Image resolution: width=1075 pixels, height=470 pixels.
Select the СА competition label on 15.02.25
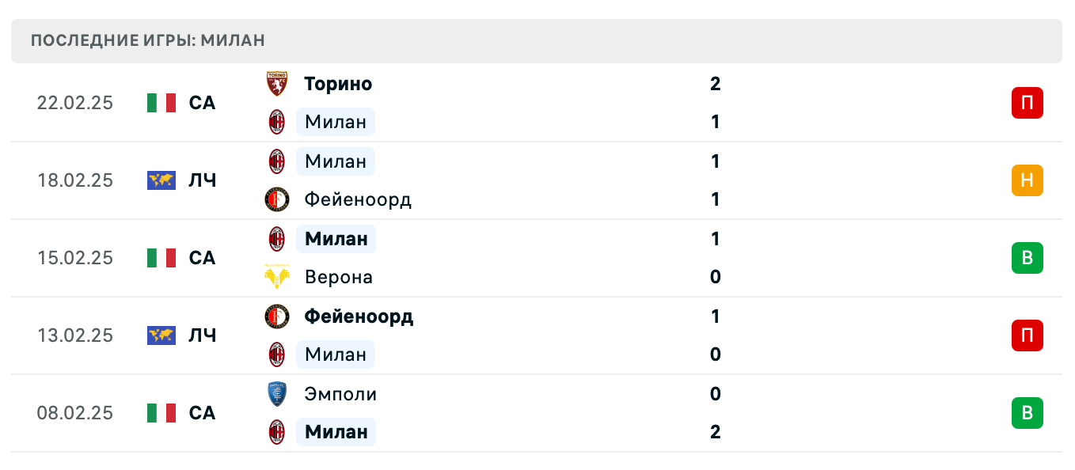point(202,258)
